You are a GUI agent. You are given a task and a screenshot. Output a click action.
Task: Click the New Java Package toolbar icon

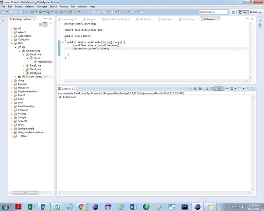[57, 12]
